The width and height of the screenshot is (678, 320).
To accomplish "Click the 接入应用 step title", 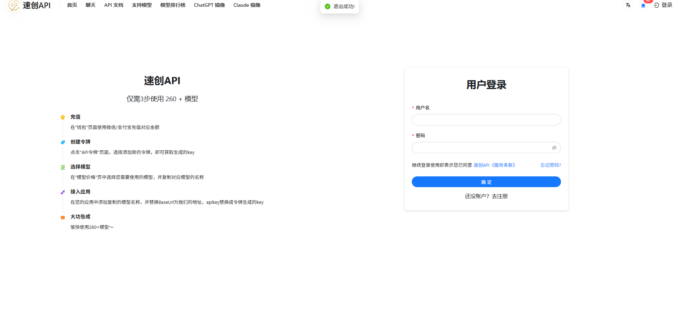I will [x=80, y=192].
